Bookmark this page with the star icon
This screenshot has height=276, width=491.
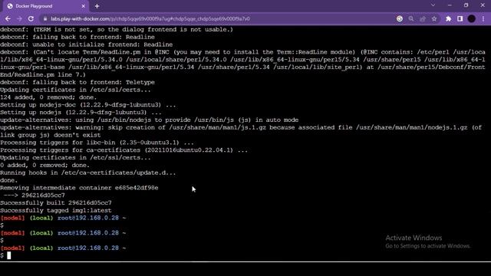point(434,18)
